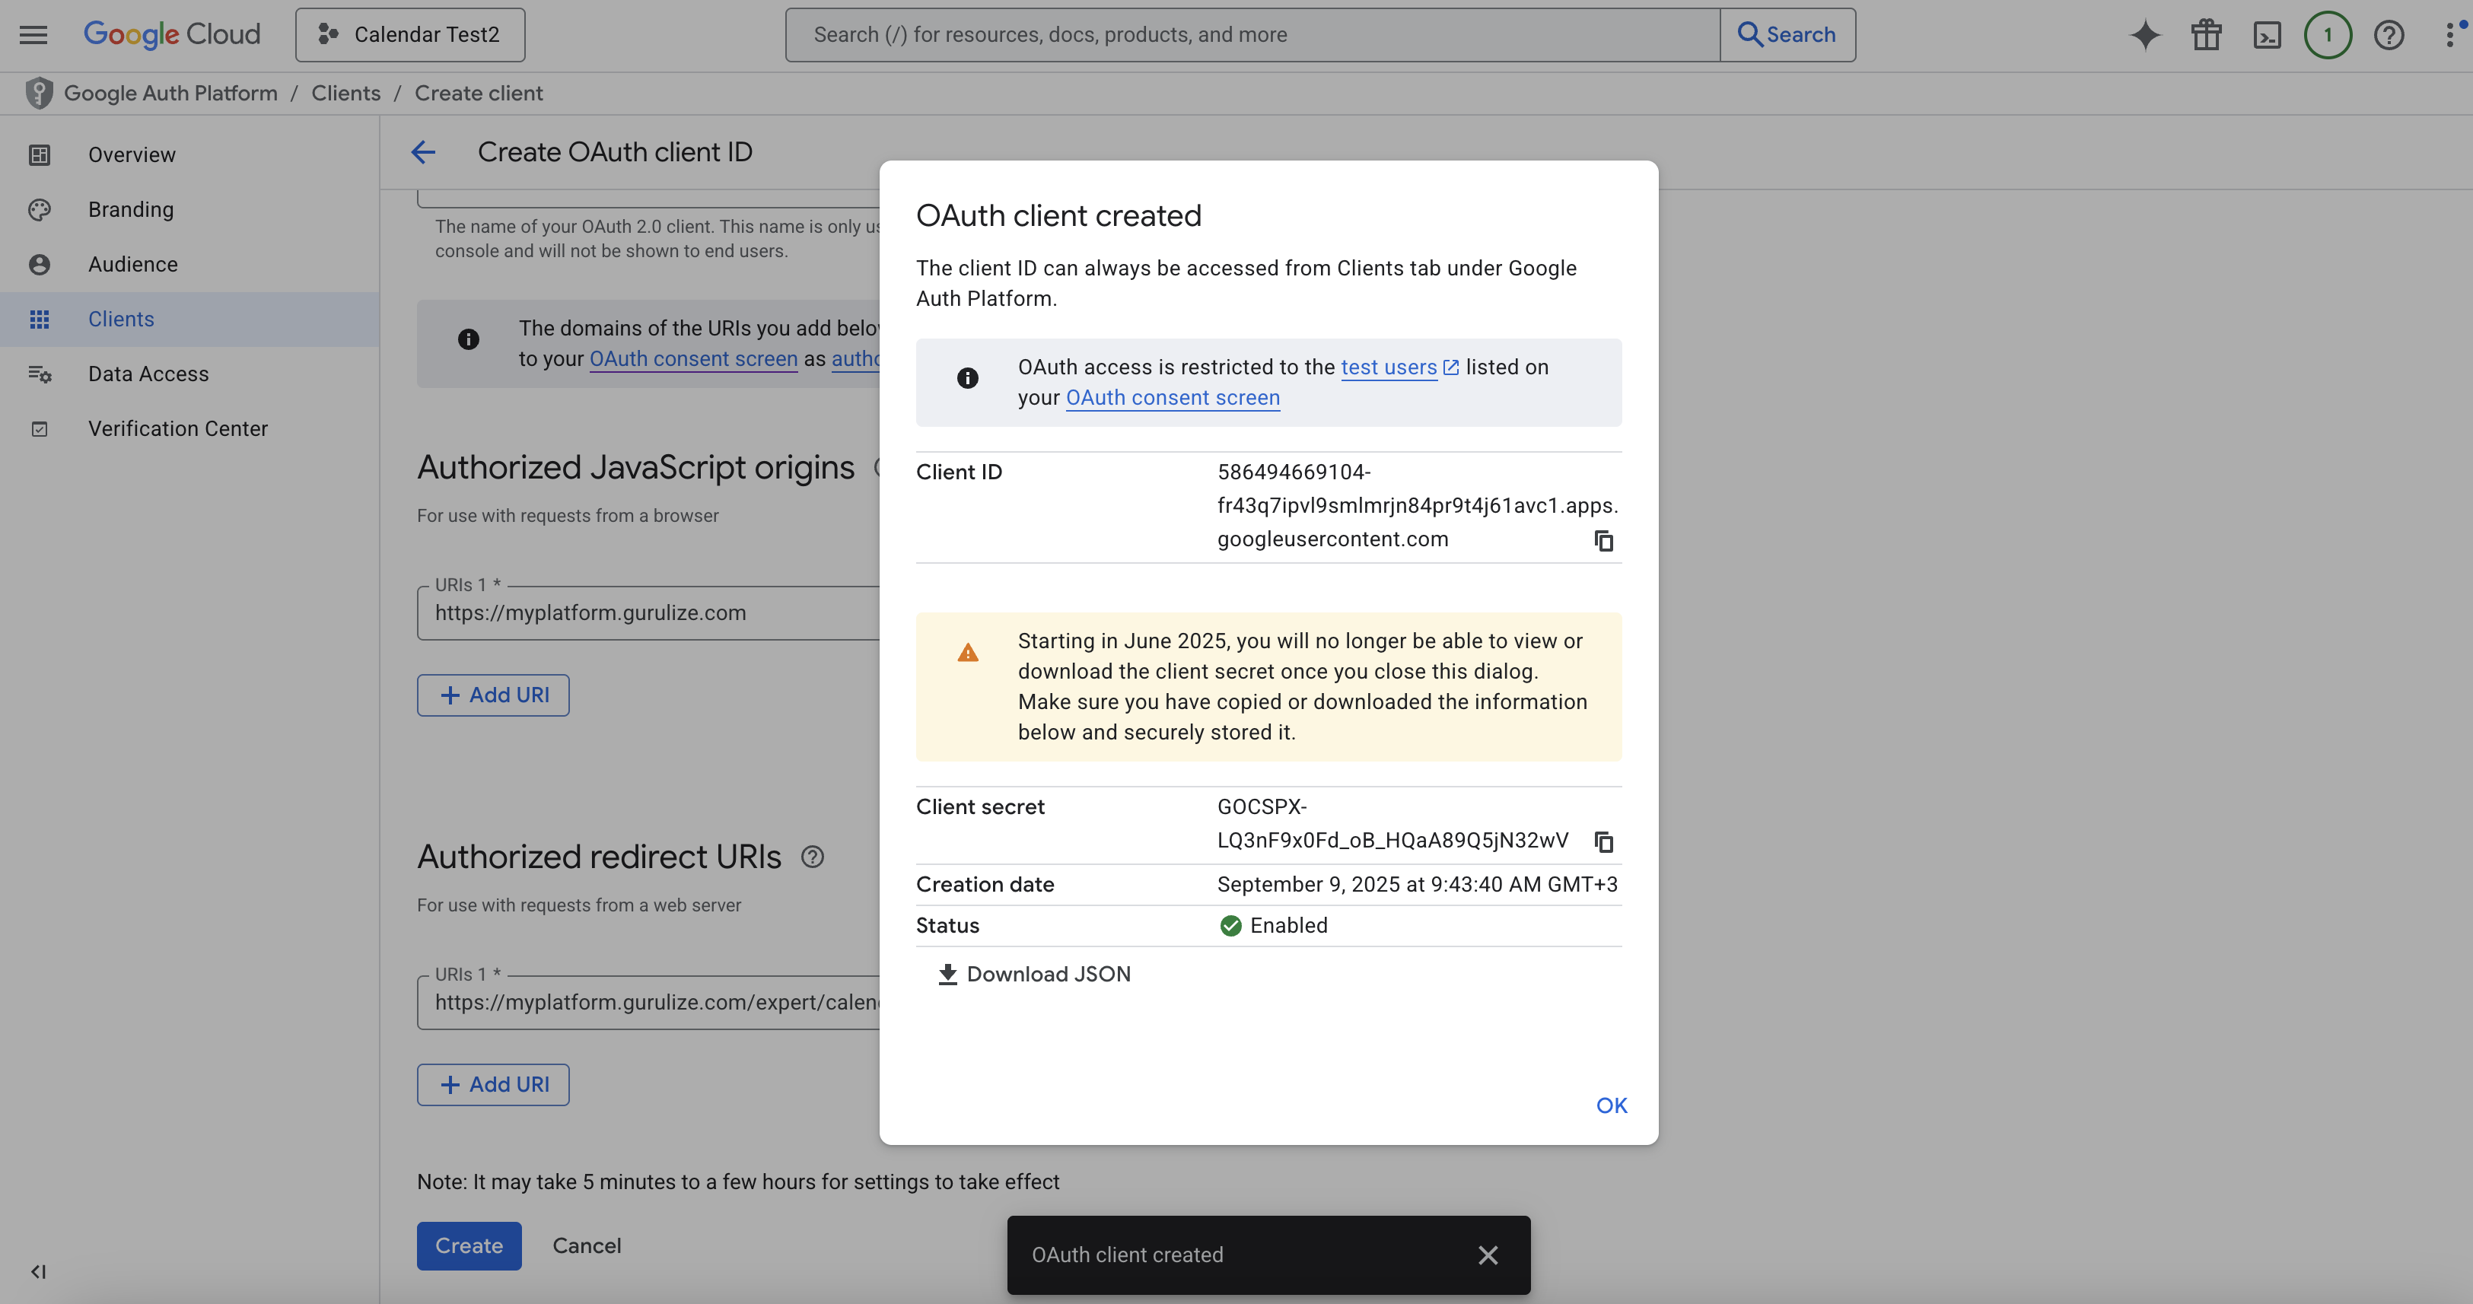Image resolution: width=2473 pixels, height=1304 pixels.
Task: Open the main navigation hamburger menu
Action: click(x=33, y=34)
